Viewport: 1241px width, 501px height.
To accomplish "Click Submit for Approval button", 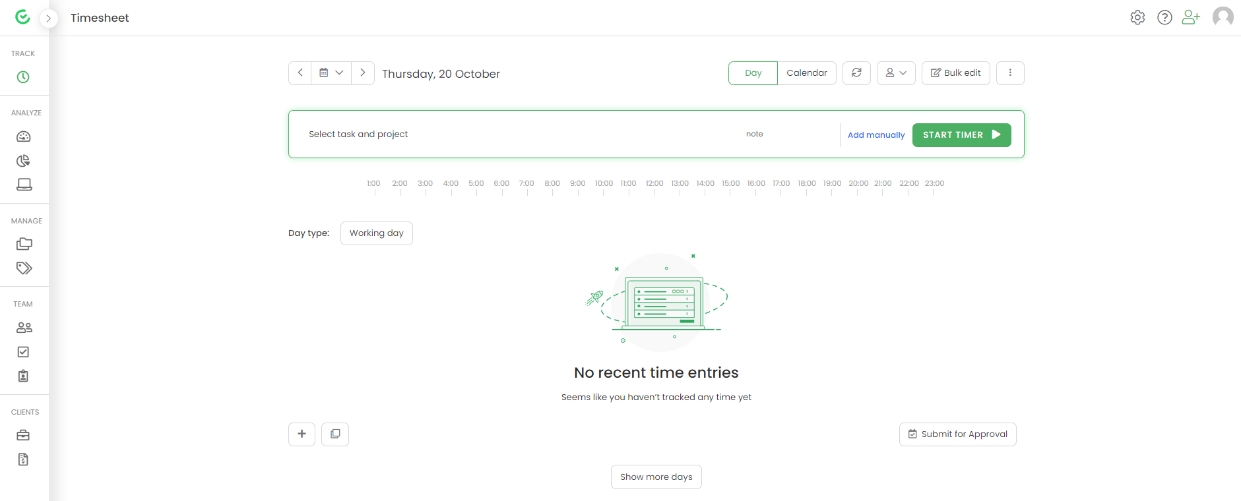I will pos(958,434).
